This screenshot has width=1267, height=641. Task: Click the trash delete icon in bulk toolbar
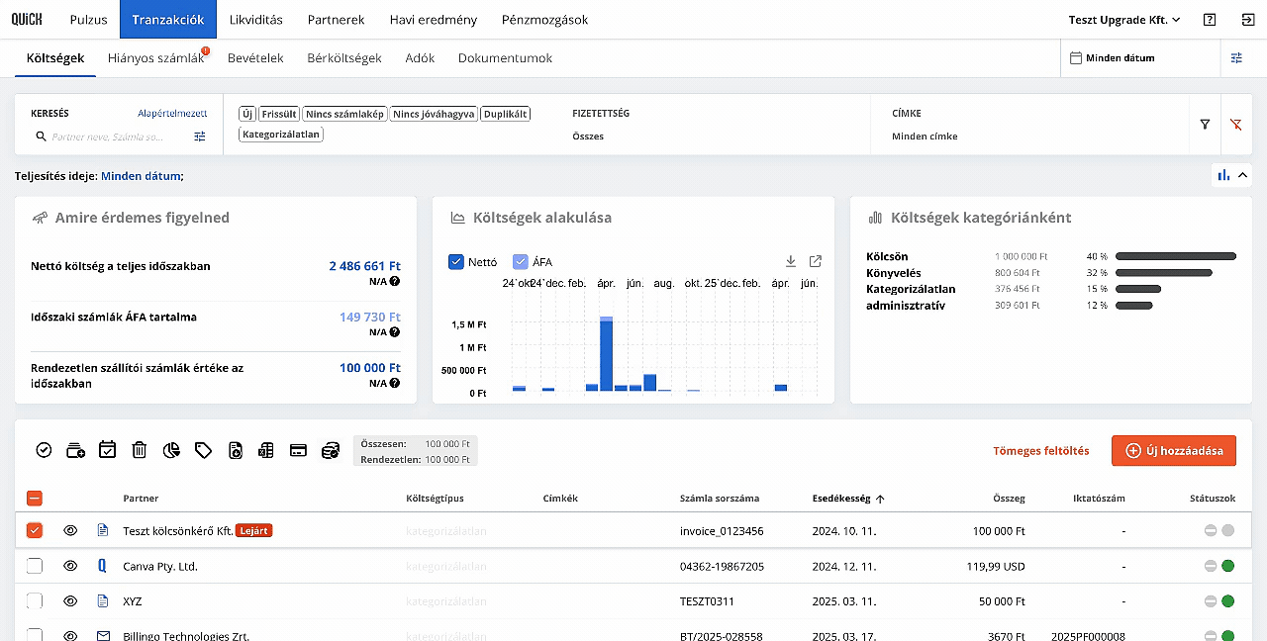(x=140, y=450)
